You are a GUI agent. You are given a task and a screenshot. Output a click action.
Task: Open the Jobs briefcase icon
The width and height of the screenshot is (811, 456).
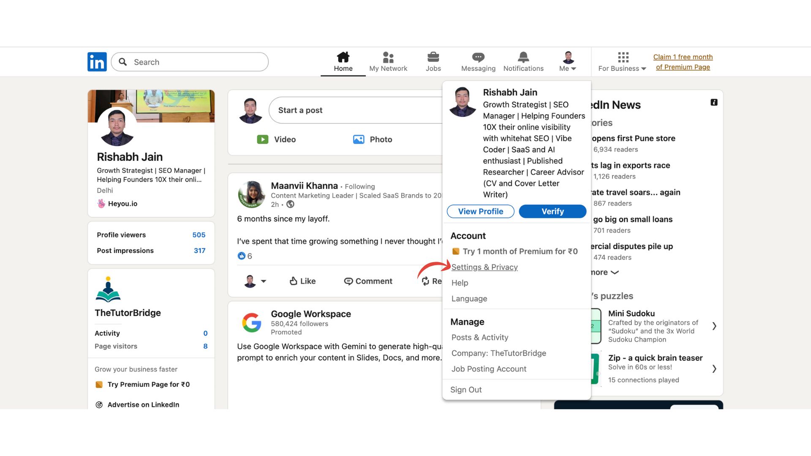[433, 57]
